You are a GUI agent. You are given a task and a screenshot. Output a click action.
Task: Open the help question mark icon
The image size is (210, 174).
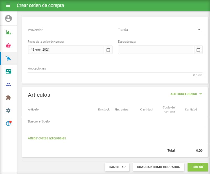coord(8,124)
